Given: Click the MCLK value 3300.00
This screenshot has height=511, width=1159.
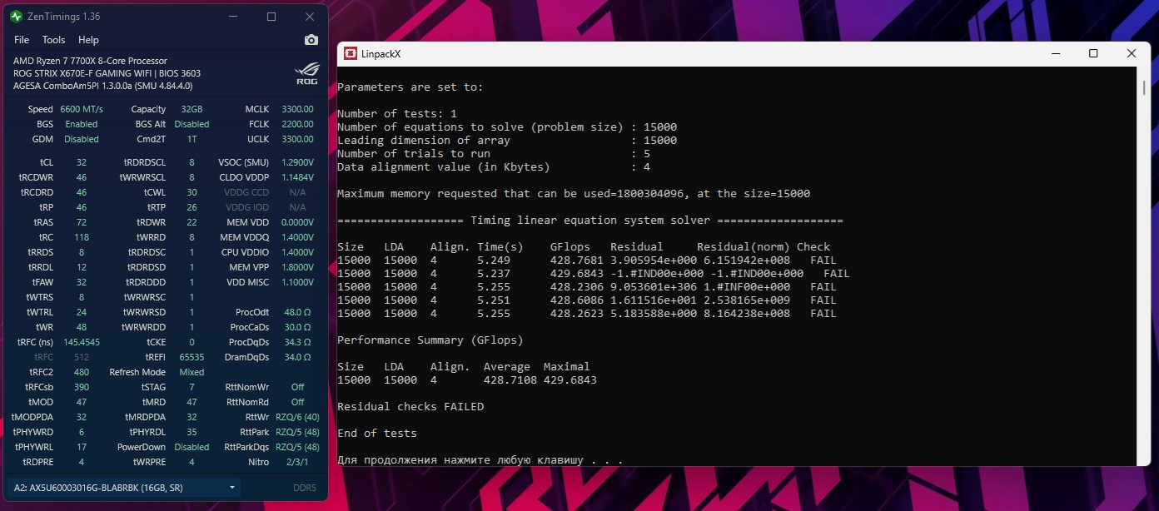Looking at the screenshot, I should point(297,109).
